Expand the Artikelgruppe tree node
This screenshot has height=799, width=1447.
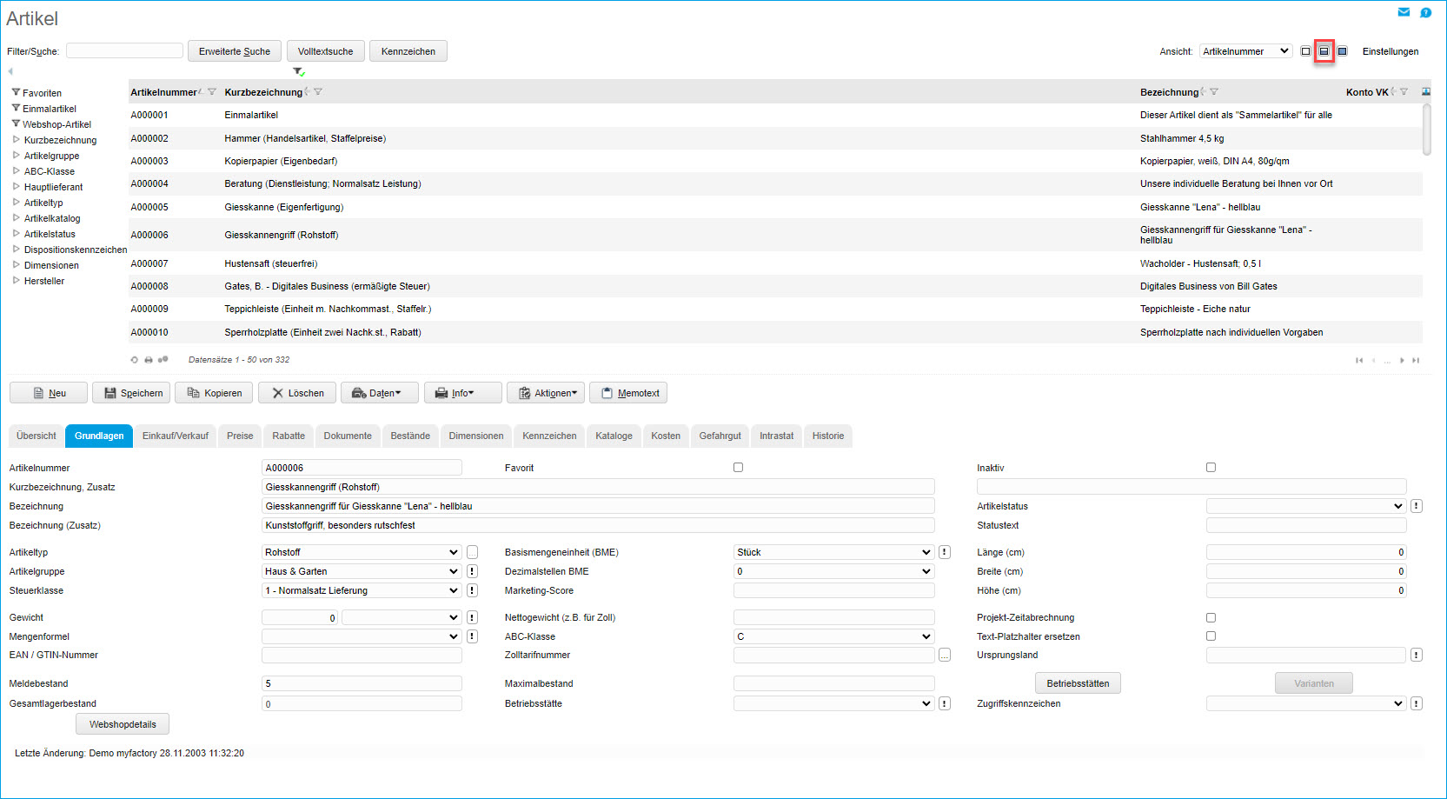(16, 156)
